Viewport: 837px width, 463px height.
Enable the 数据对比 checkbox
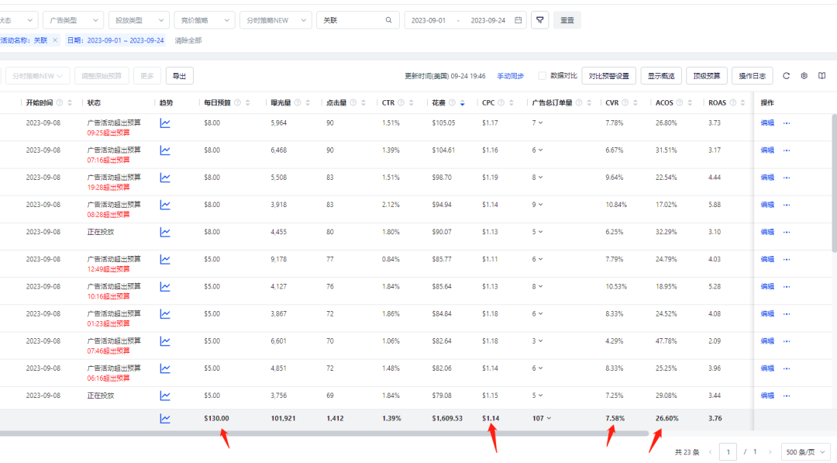542,76
